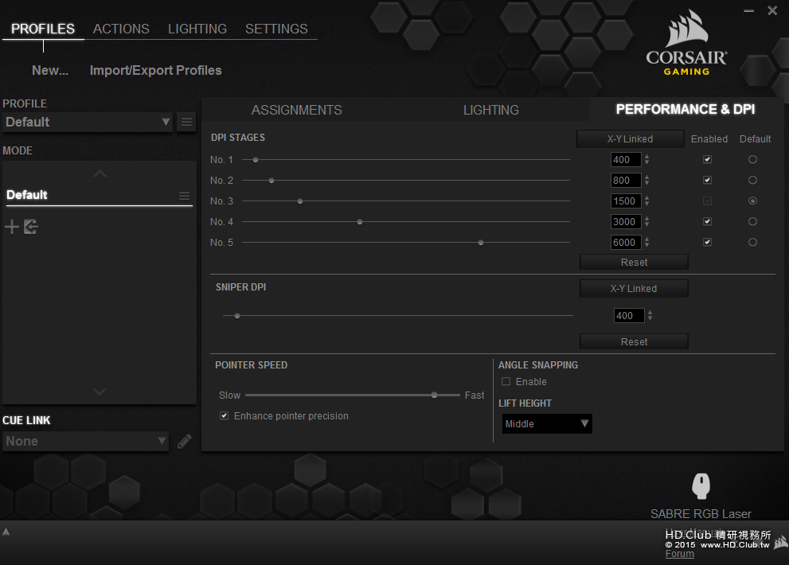Open the Settings main tab
The height and width of the screenshot is (565, 789).
tap(276, 29)
